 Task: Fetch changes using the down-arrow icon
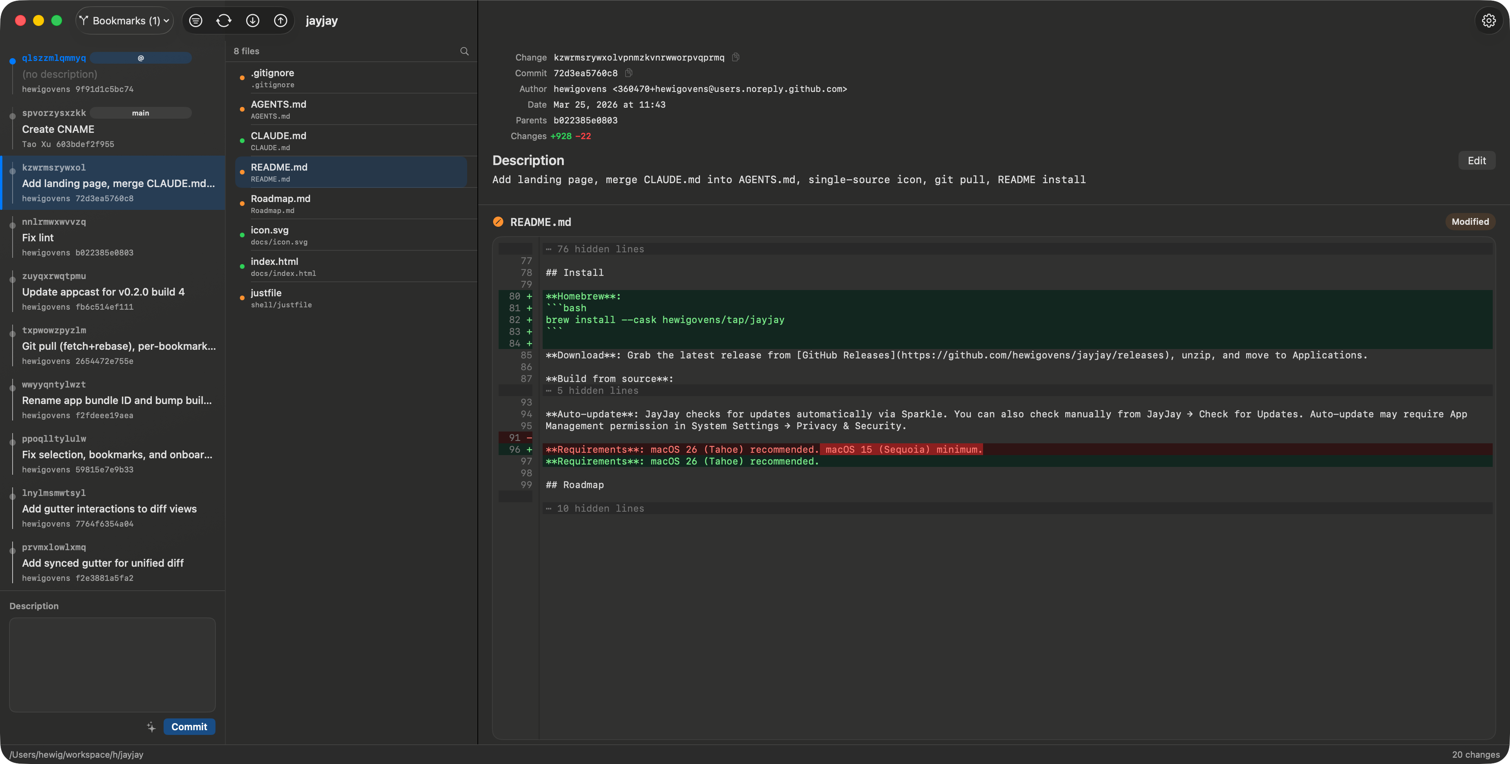tap(252, 20)
